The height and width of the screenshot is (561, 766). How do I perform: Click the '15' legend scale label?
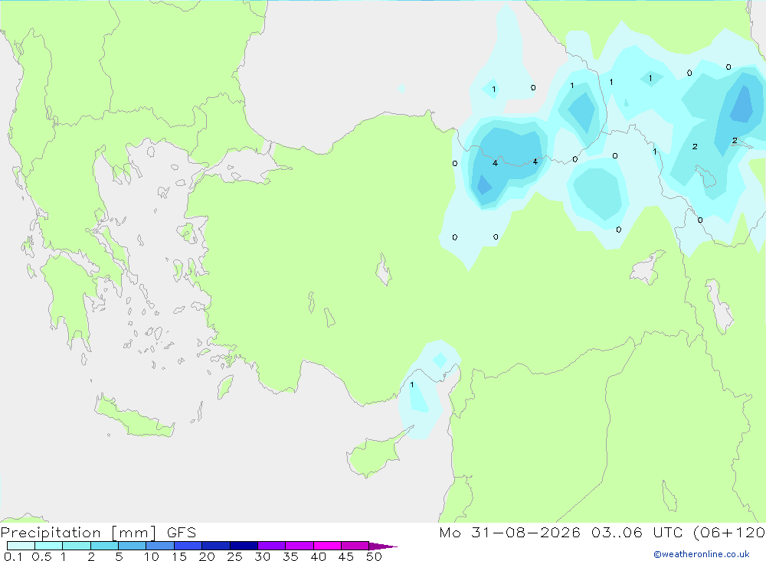pos(179,556)
